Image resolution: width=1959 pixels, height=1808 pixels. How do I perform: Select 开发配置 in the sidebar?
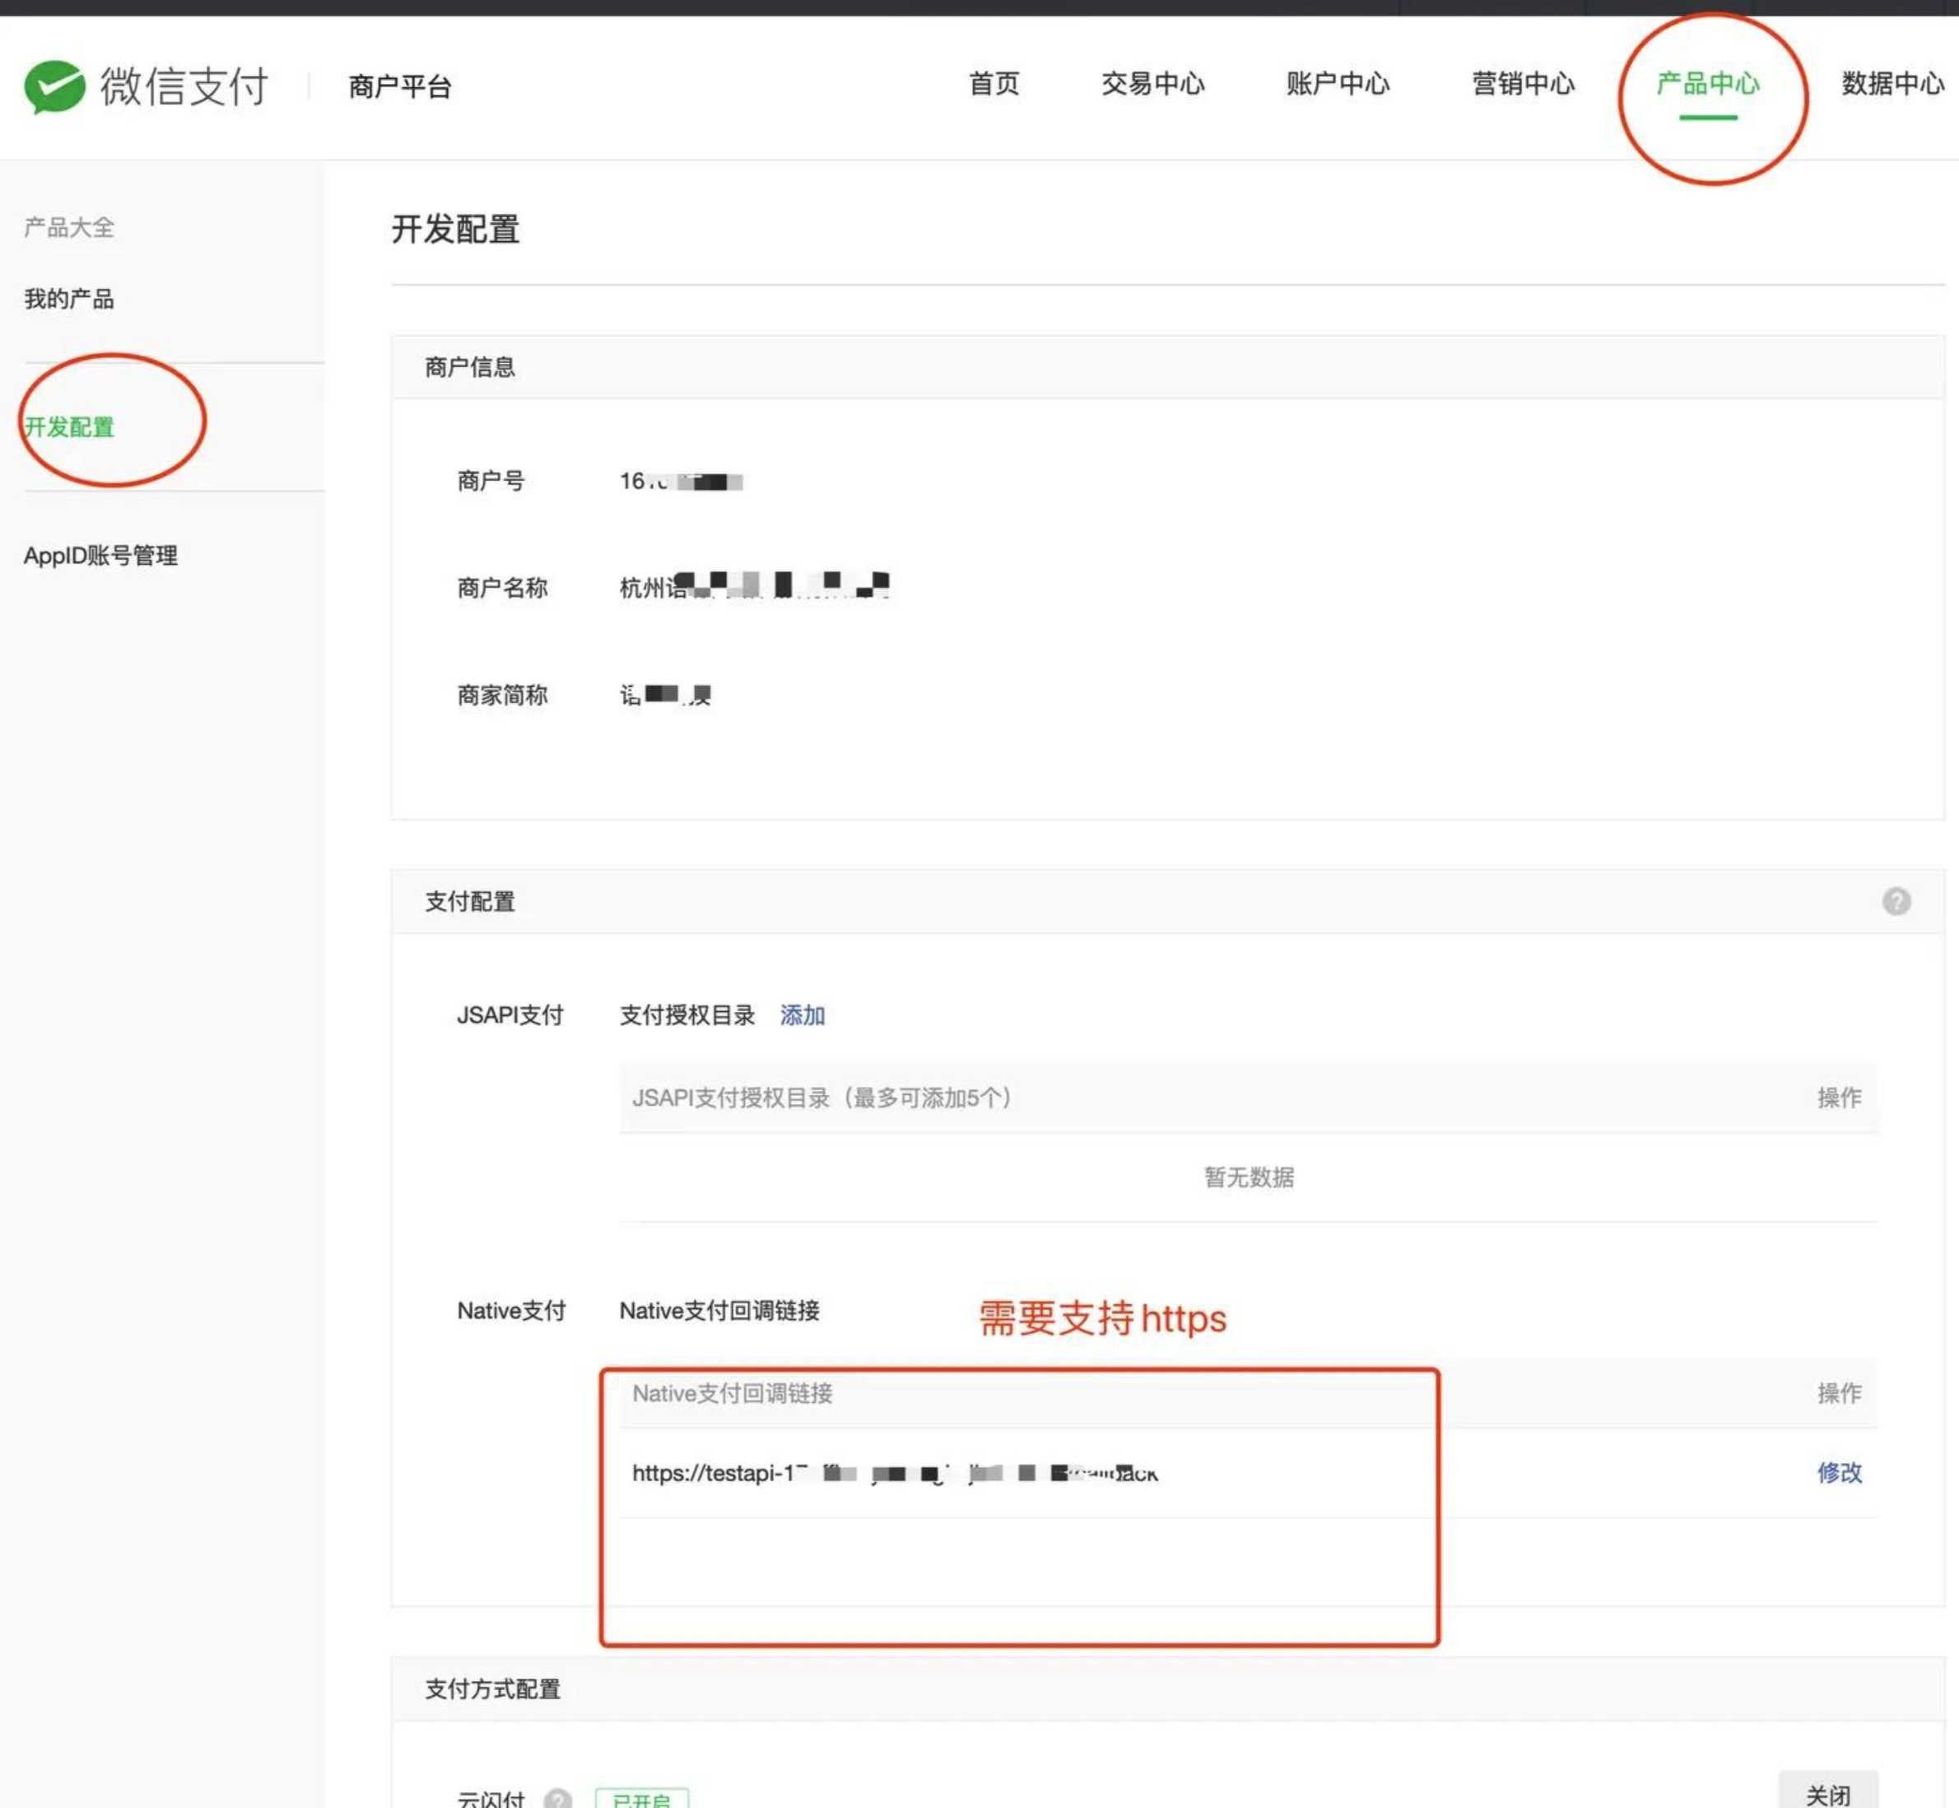68,426
